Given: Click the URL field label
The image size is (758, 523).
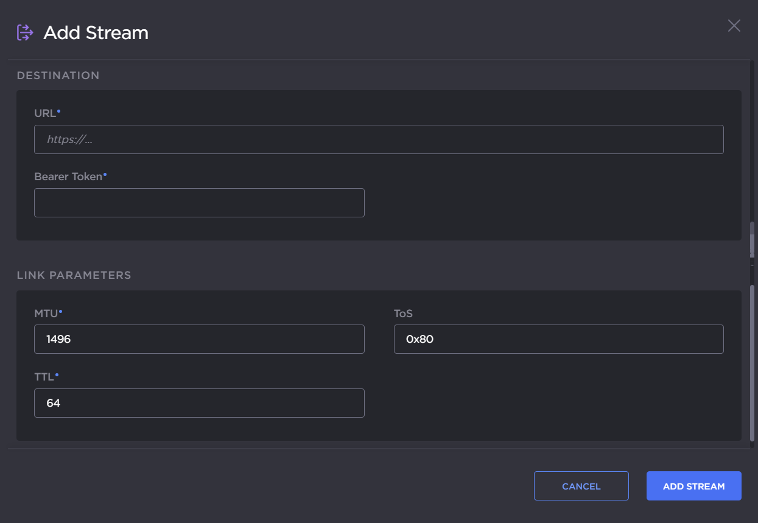Looking at the screenshot, I should tap(44, 114).
